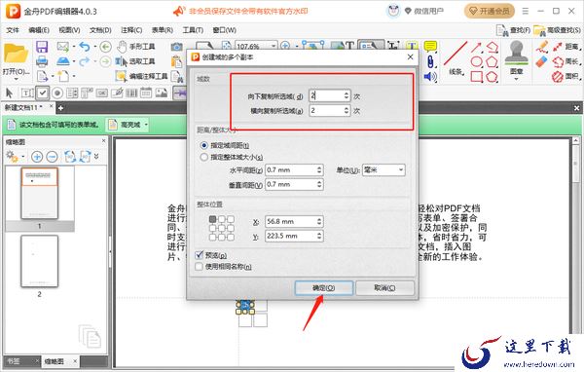Click the purple floppy-disk save icon
The width and height of the screenshot is (584, 372).
[x=42, y=47]
